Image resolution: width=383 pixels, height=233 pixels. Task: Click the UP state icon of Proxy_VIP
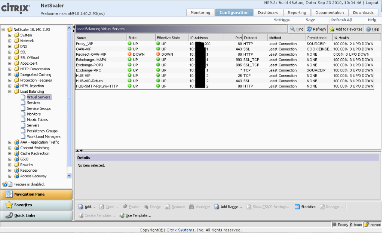click(130, 44)
